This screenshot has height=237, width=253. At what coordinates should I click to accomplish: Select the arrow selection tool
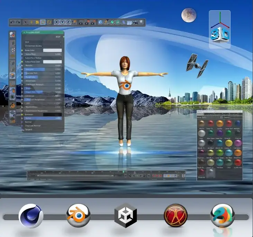(x=25, y=22)
